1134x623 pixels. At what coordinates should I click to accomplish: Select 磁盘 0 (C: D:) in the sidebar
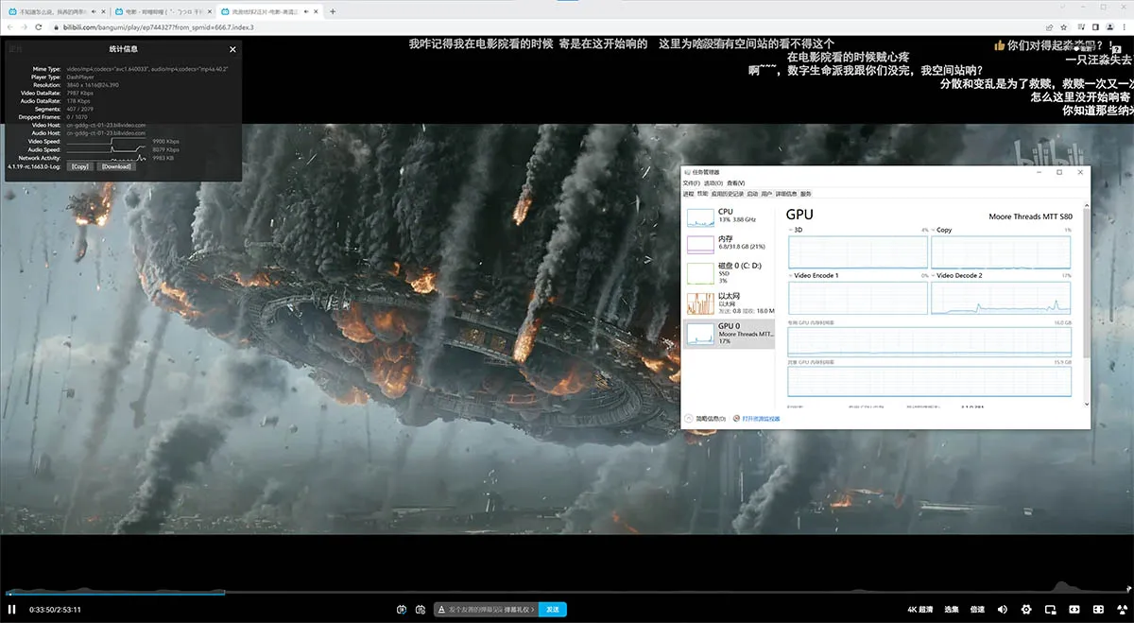729,272
